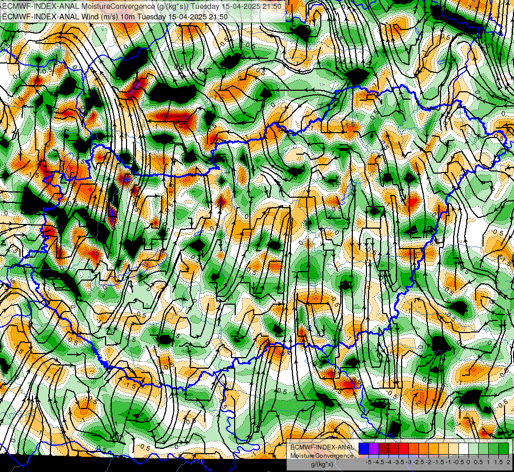The image size is (514, 472).
Task: Click the legend unit g/(kg*s)
Action: 322,464
